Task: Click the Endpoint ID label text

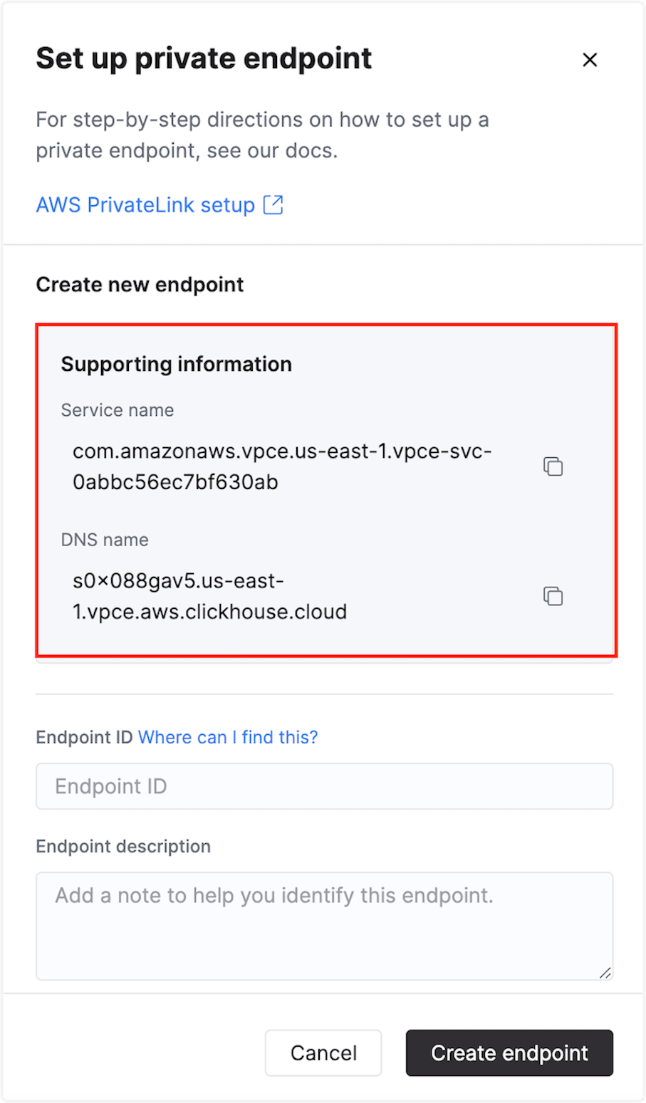Action: (x=84, y=737)
